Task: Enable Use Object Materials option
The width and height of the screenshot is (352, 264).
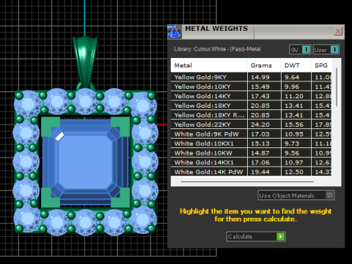Action: (x=296, y=195)
